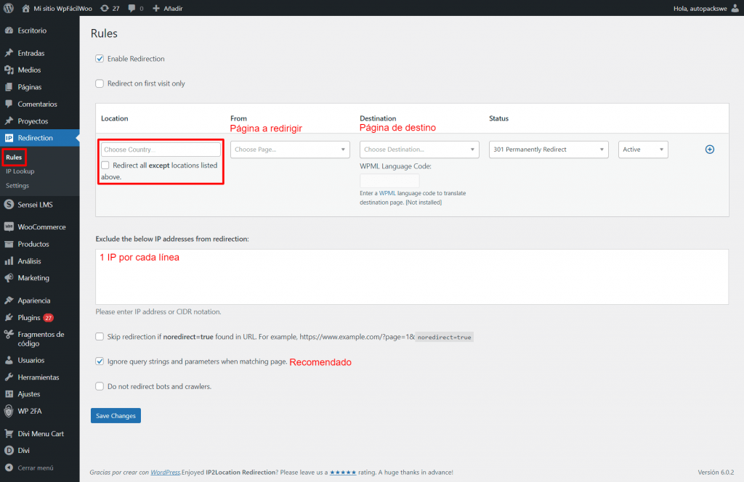Open the site home icon in admin bar
The image size is (744, 482).
tap(25, 8)
